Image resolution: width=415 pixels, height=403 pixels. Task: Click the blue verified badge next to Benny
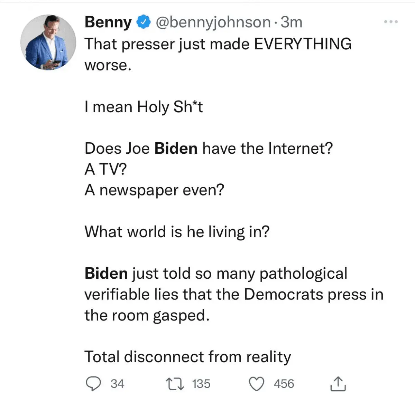(144, 22)
